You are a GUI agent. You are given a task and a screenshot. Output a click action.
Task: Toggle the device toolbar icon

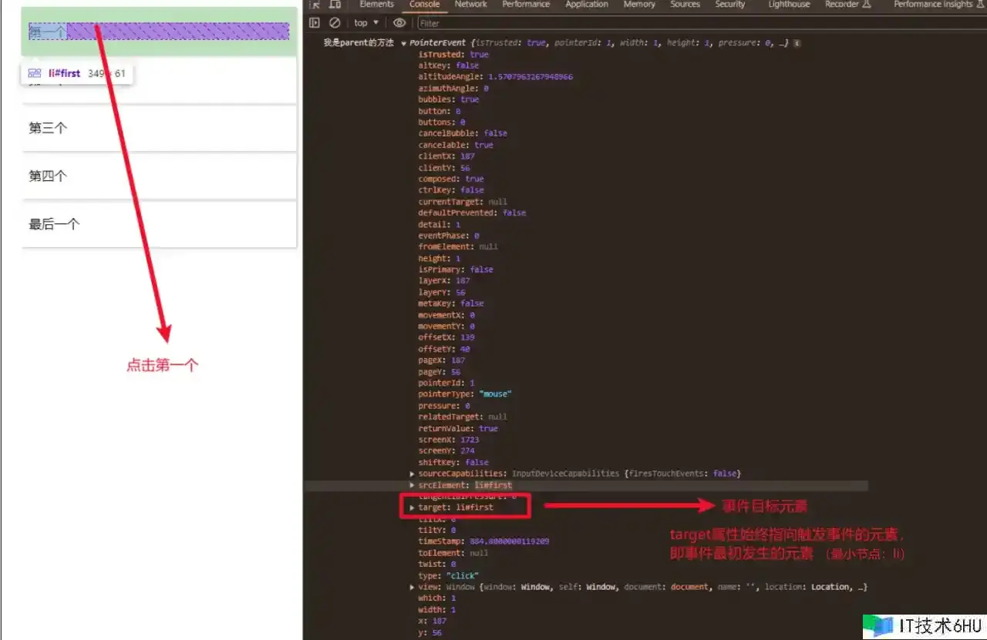[x=335, y=4]
